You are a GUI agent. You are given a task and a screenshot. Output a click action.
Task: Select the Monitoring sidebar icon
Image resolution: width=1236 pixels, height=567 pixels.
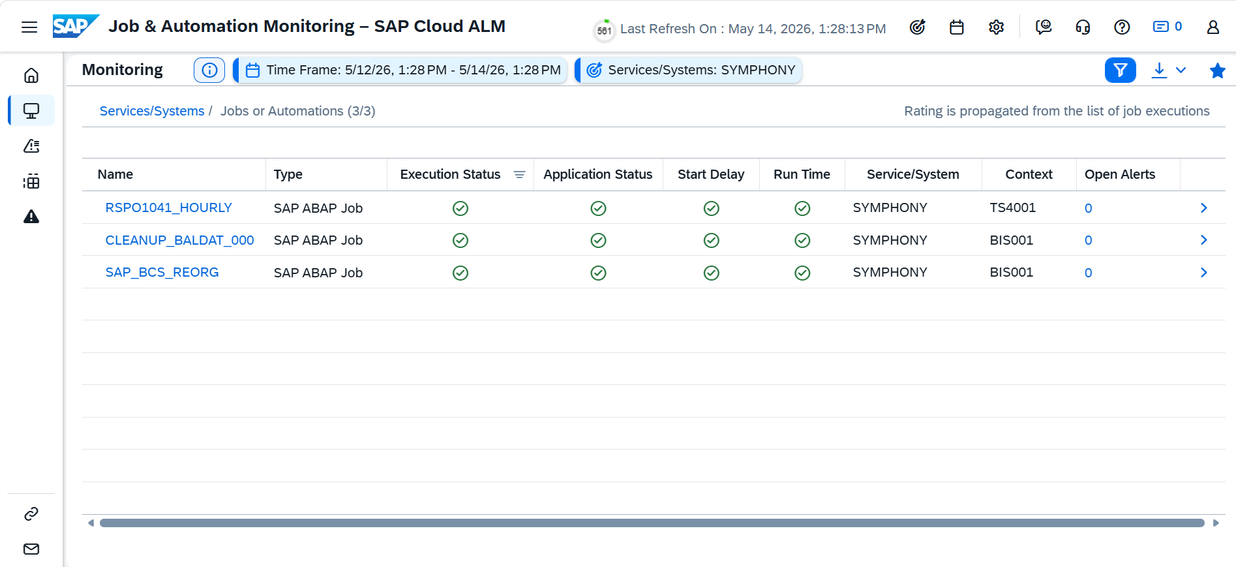(31, 111)
